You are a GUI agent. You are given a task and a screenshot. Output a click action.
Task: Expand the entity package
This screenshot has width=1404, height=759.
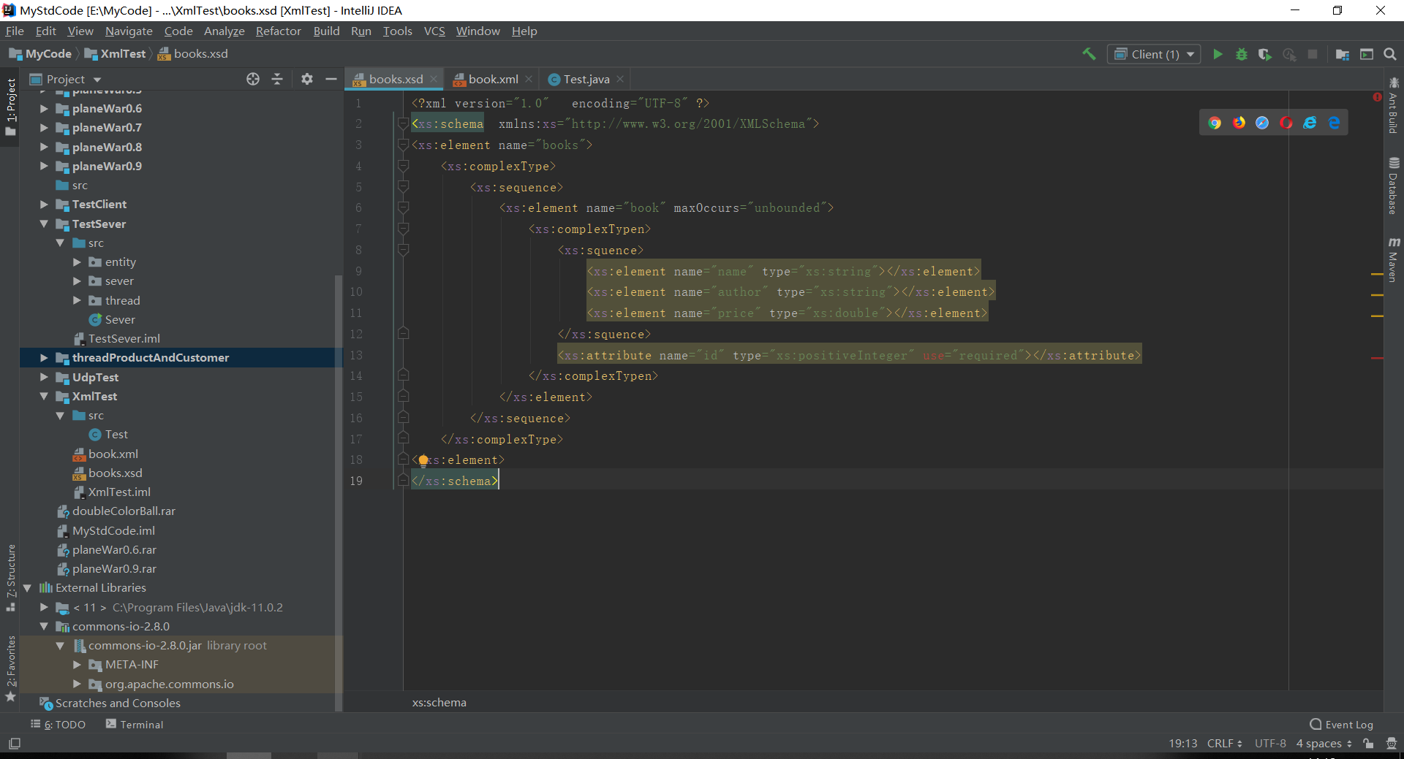77,262
